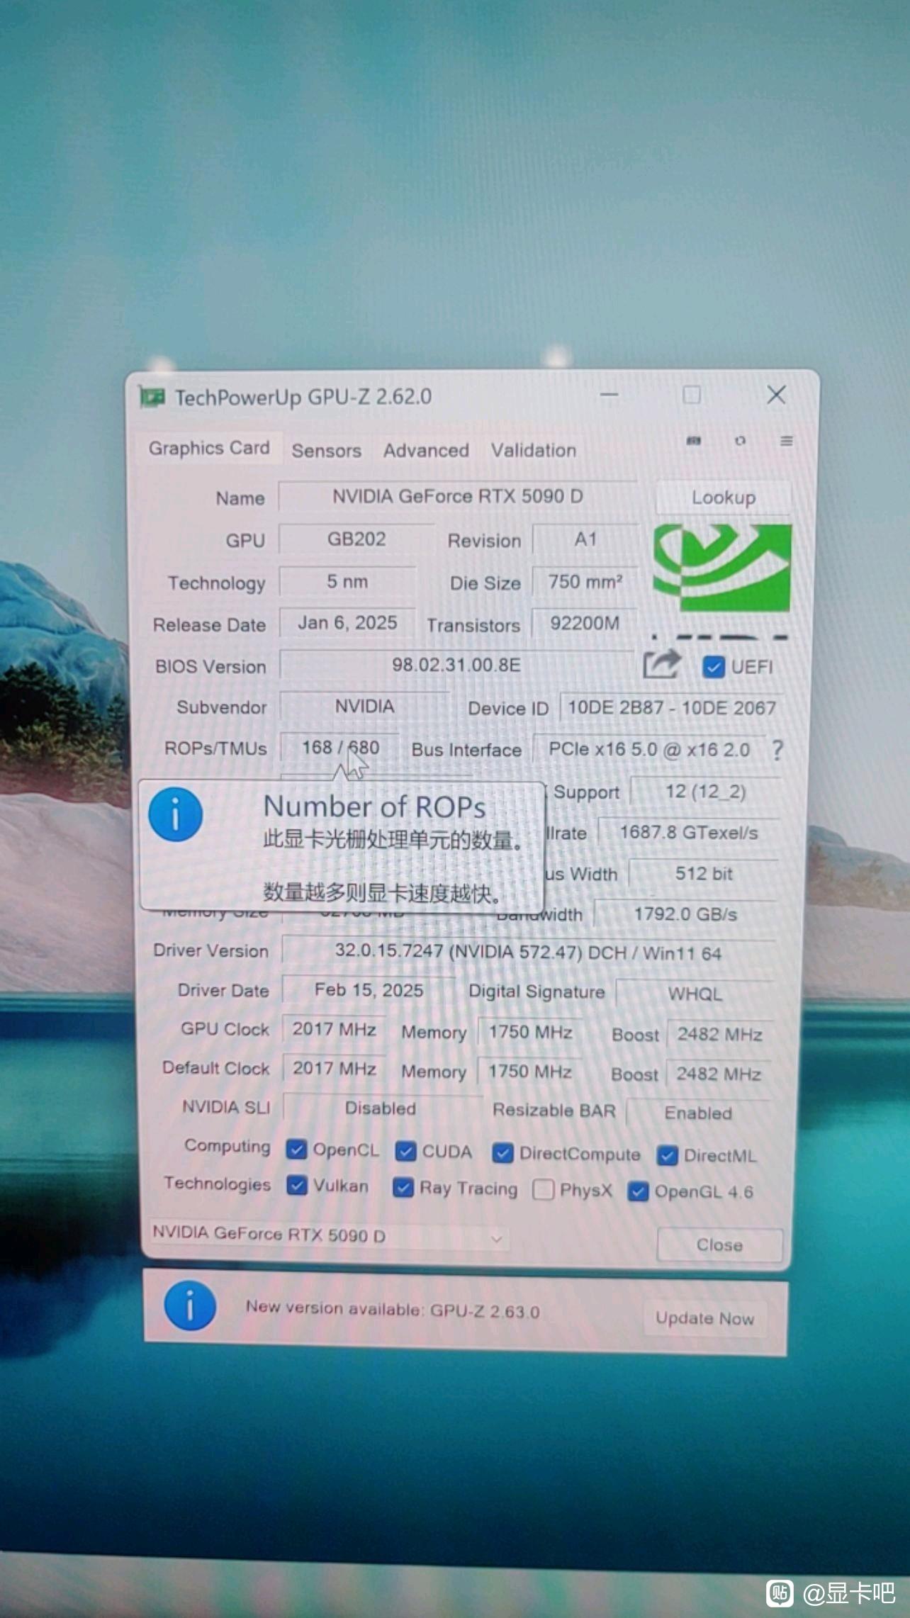Viewport: 910px width, 1618px height.
Task: Click the Bus Interface field value
Action: tap(649, 750)
